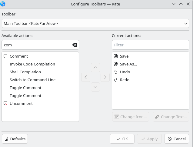Open the Main Toolbar dropdown

[95, 23]
